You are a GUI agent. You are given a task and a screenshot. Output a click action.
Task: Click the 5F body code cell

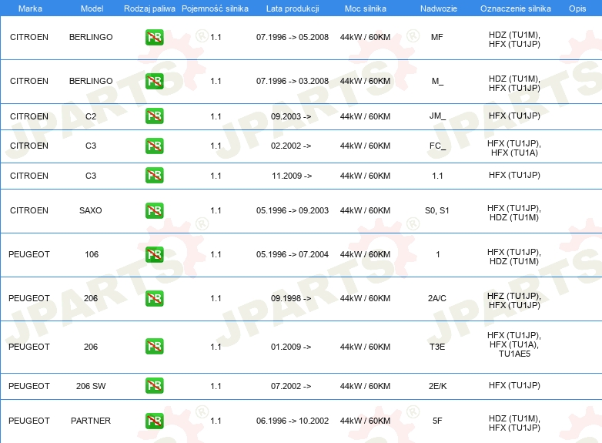point(437,421)
